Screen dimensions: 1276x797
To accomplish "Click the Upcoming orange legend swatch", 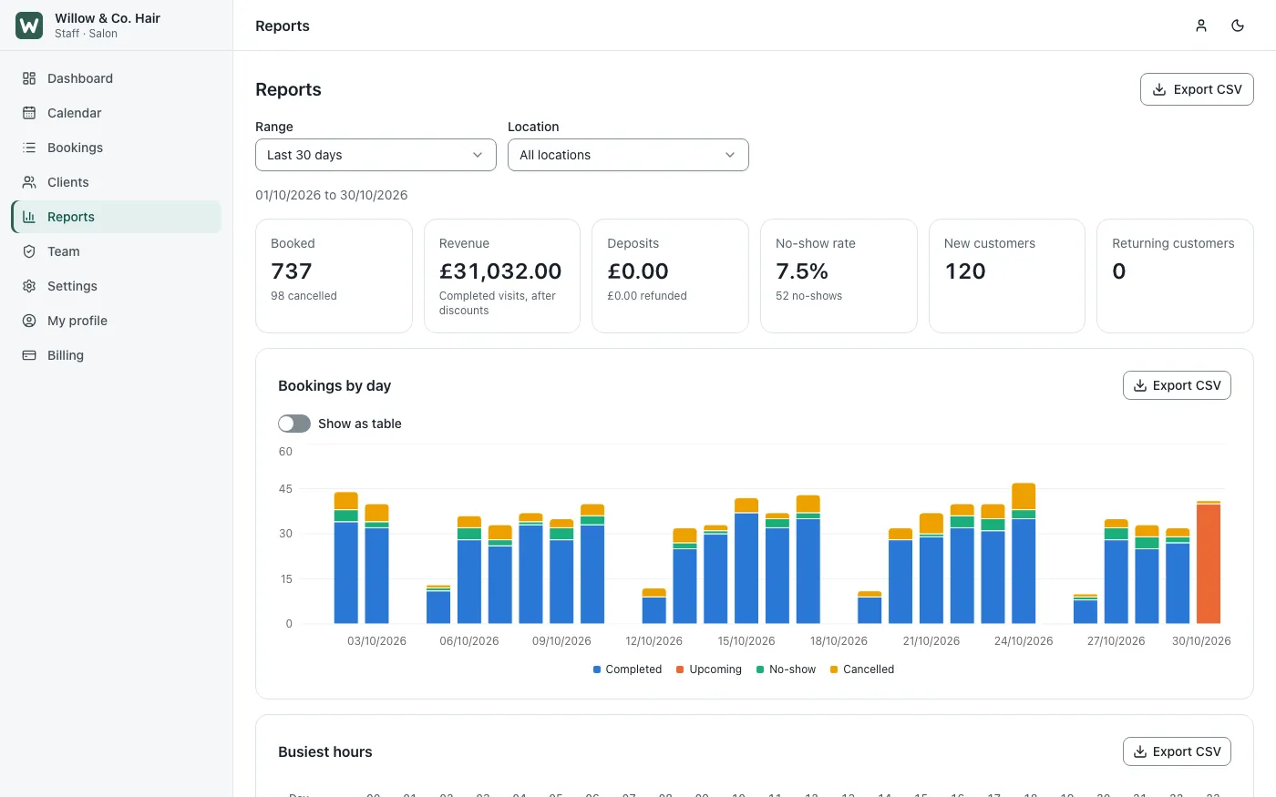I will (x=680, y=669).
